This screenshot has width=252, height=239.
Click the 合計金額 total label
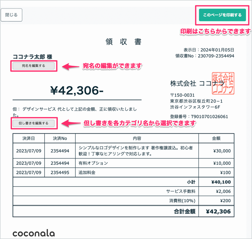(185, 212)
